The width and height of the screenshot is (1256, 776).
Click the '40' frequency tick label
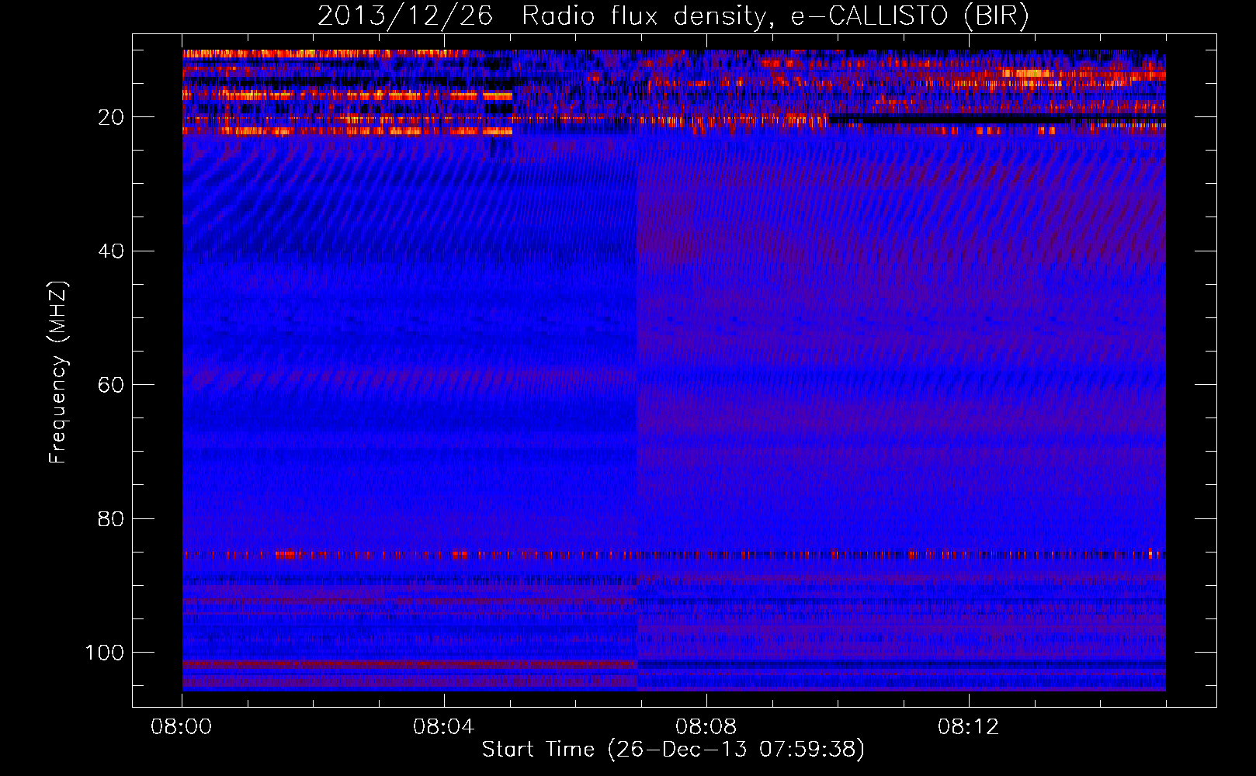[111, 251]
